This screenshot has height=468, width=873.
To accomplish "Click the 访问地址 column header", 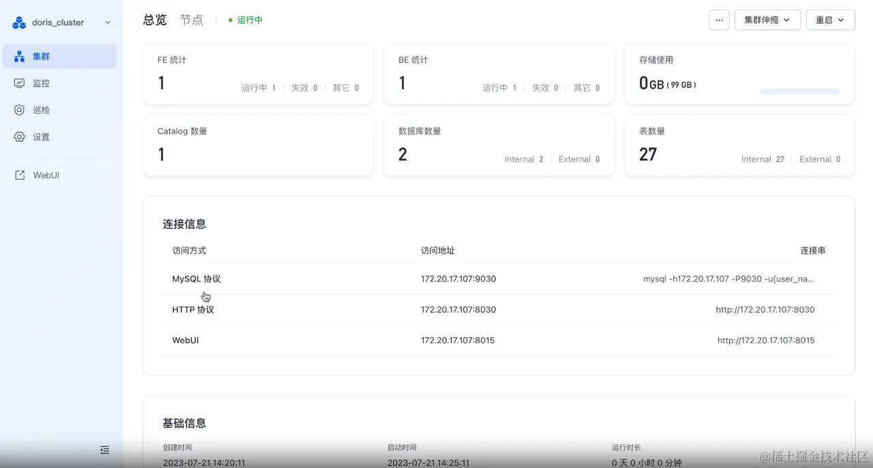I will pyautogui.click(x=438, y=251).
